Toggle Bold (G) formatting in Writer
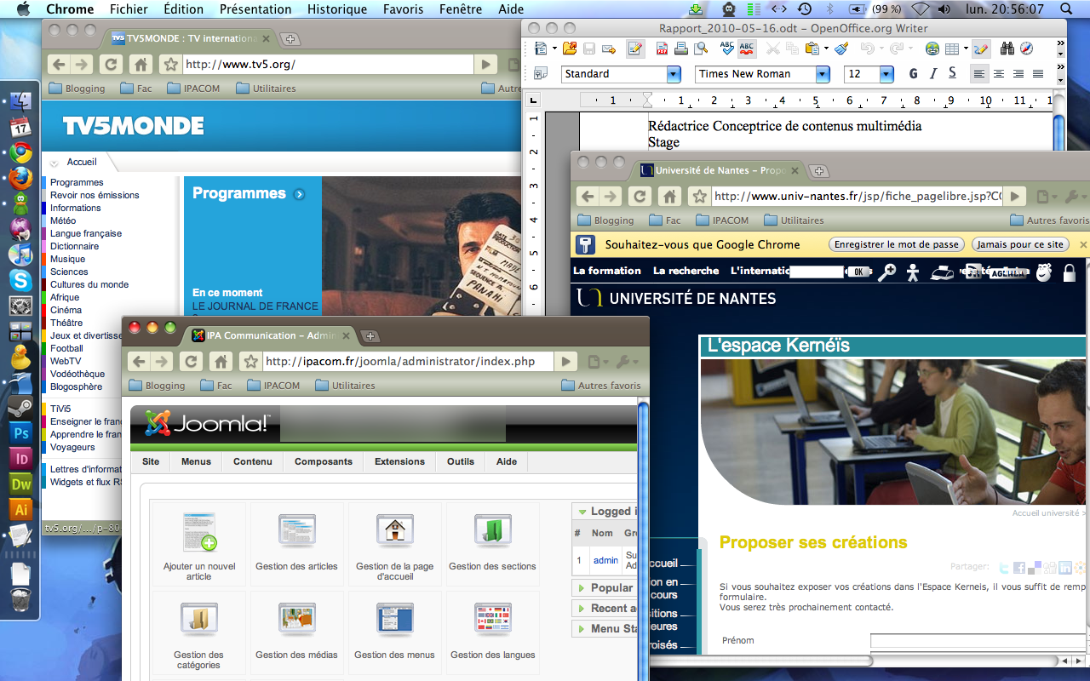Viewport: 1090px width, 681px height. coord(914,74)
